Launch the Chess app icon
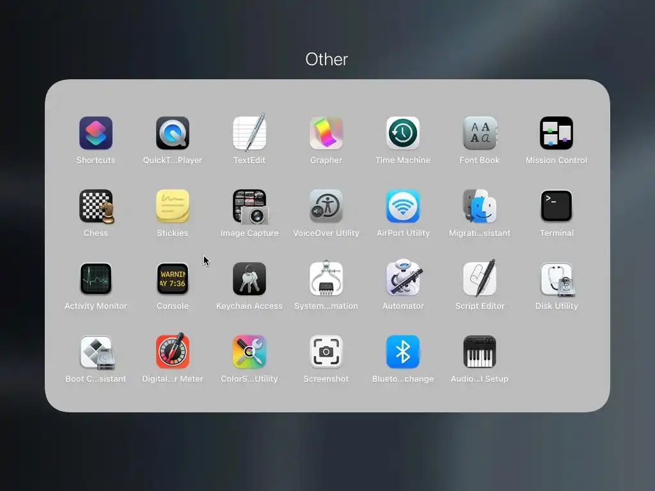The height and width of the screenshot is (491, 655). coord(97,207)
